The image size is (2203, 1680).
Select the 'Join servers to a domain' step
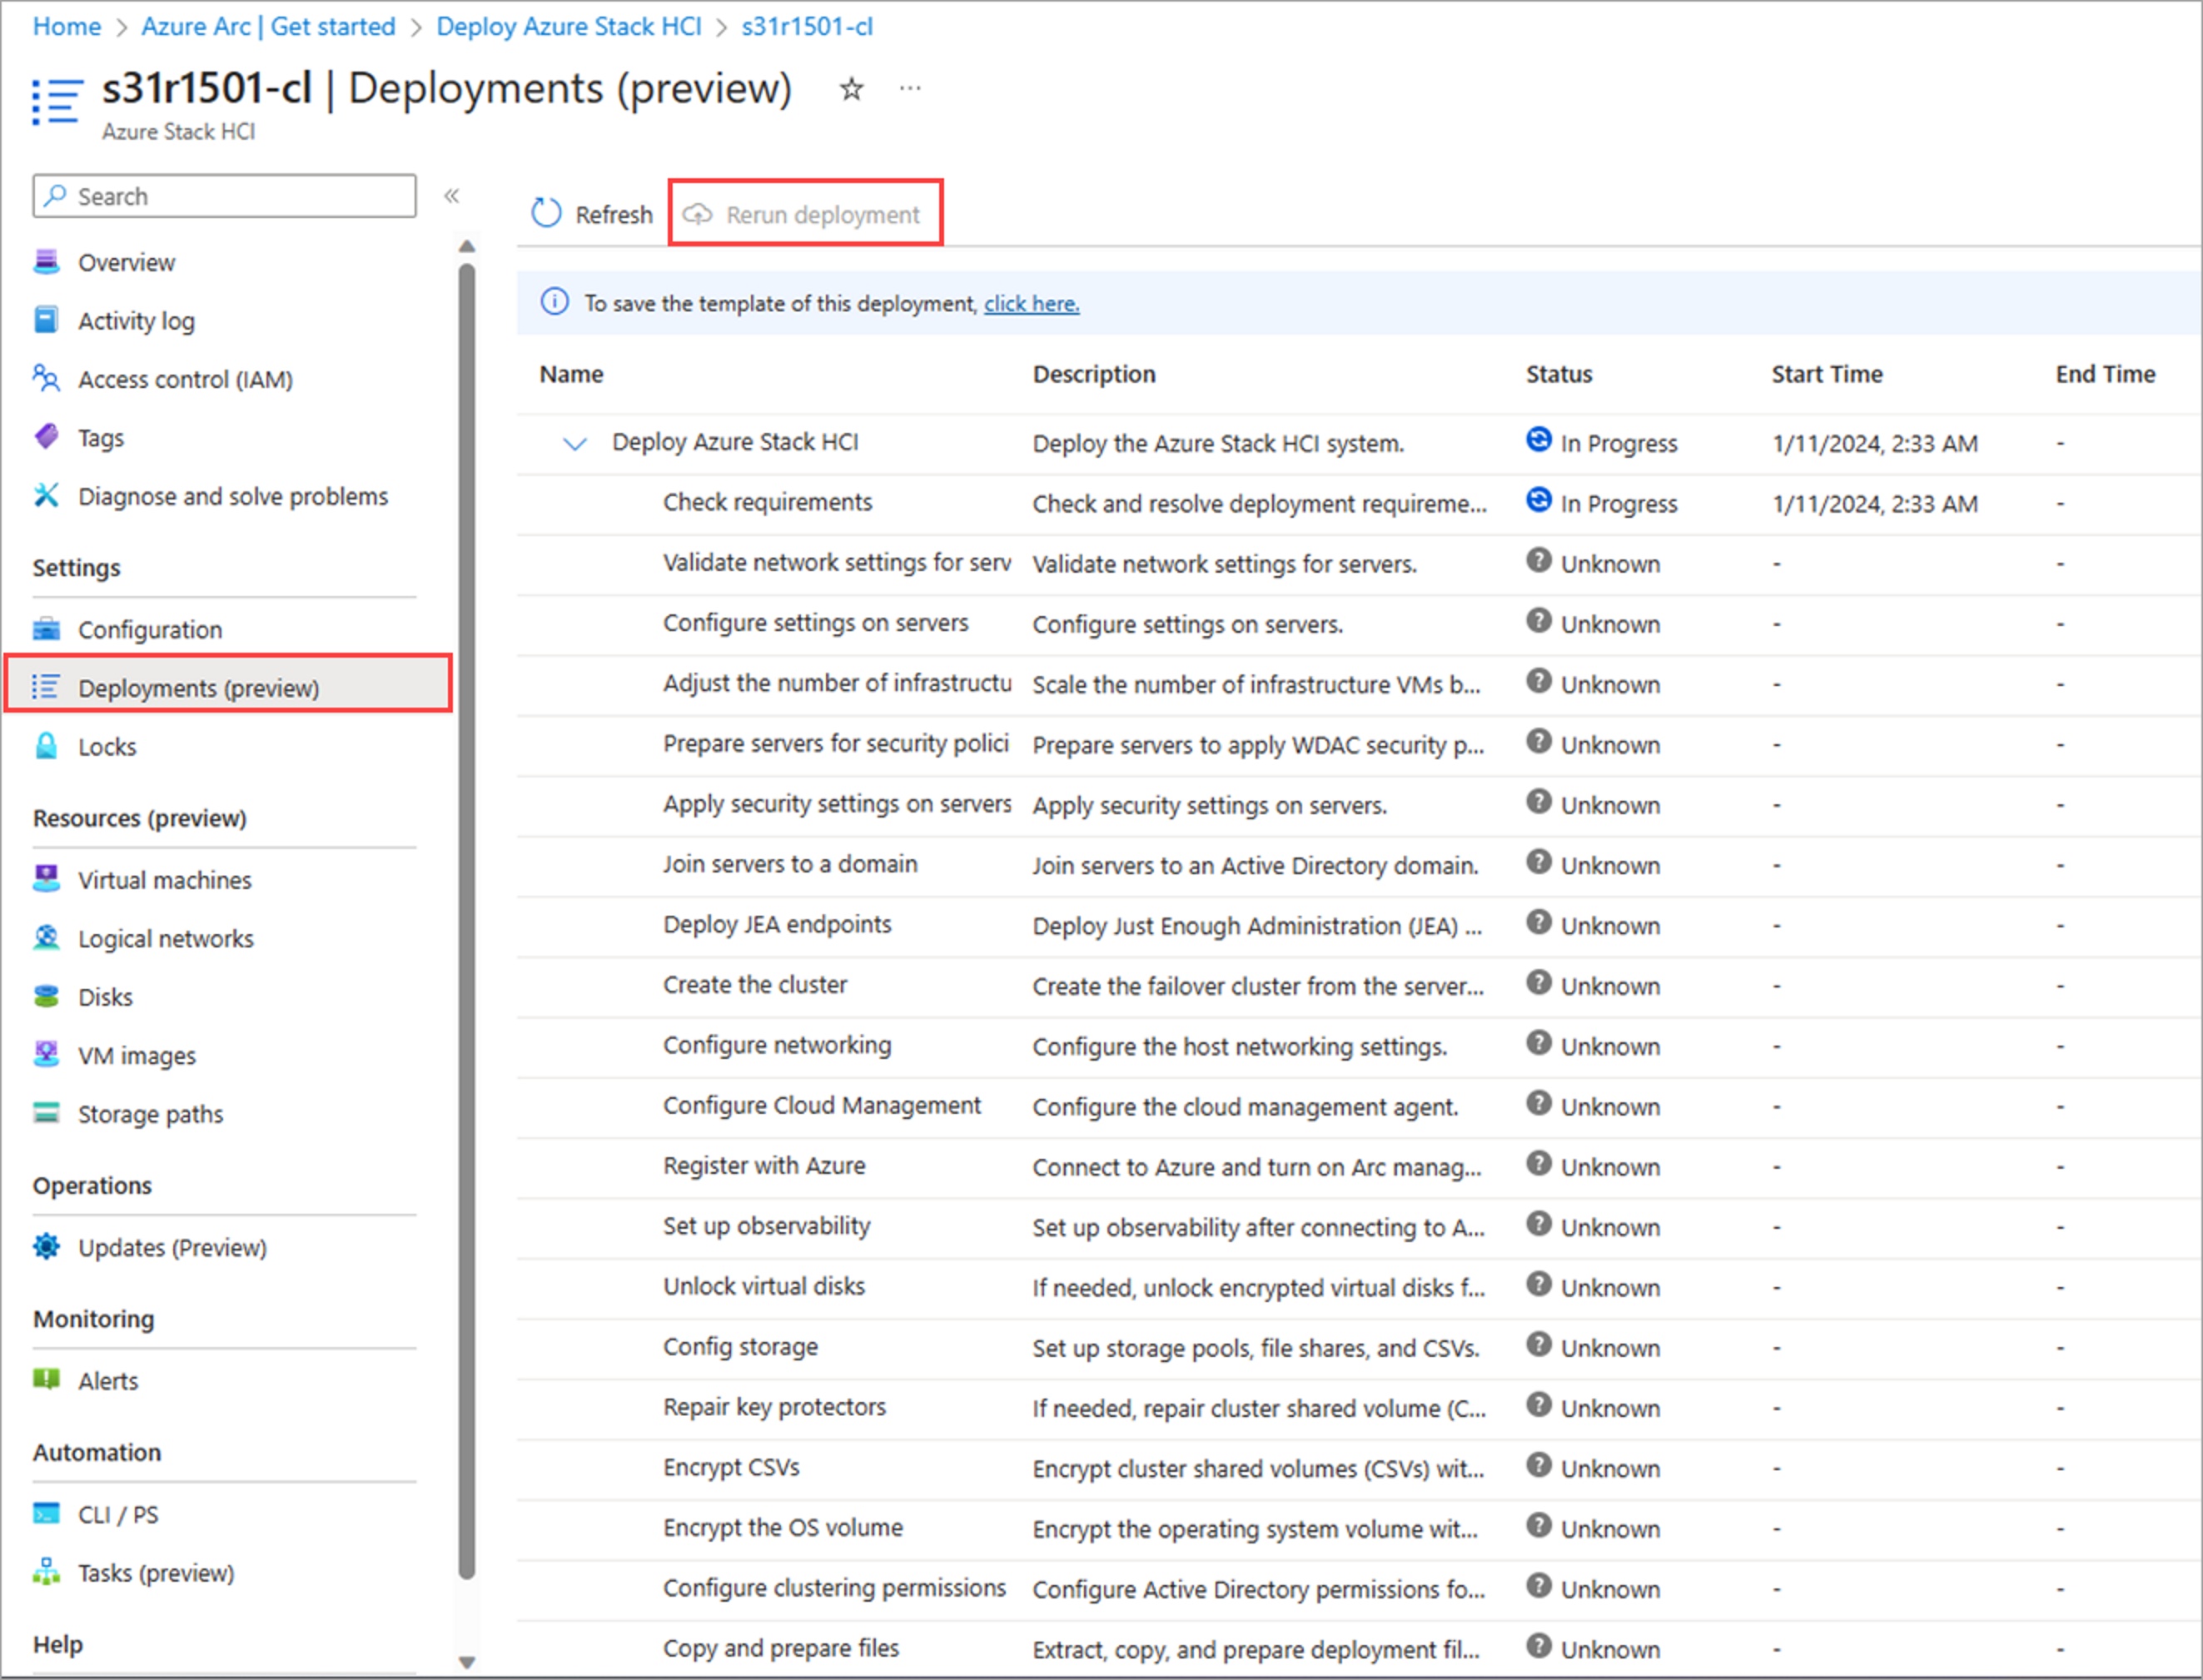(790, 864)
